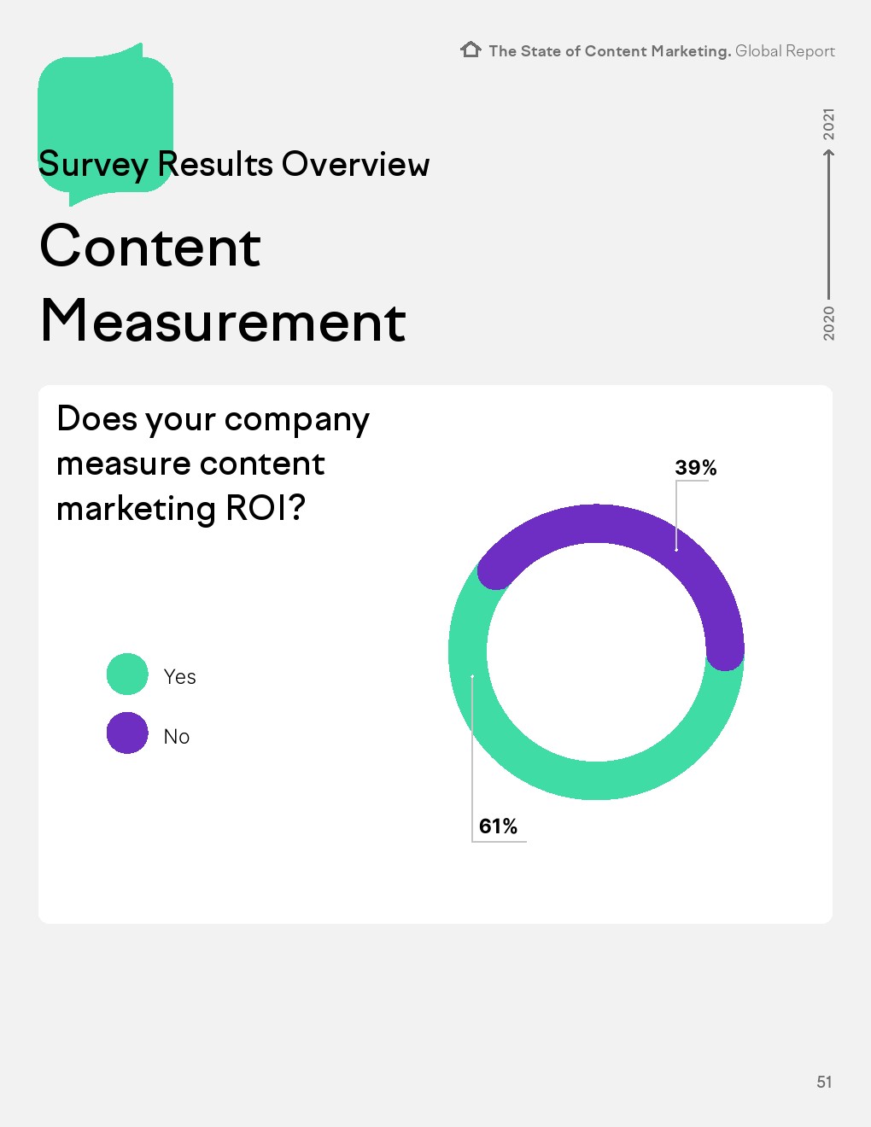871x1127 pixels.
Task: Click the 39% data label
Action: click(695, 468)
